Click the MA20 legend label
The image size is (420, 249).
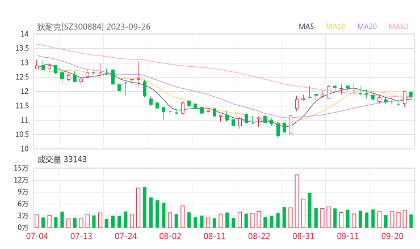point(367,27)
